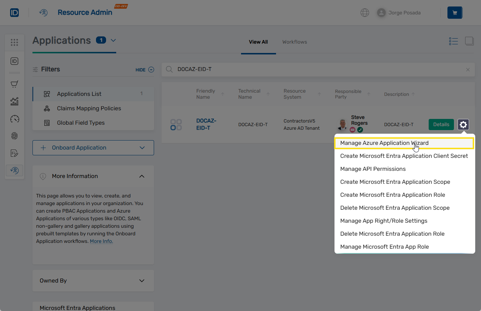Click the analytics chart sidebar icon
481x311 pixels.
pyautogui.click(x=14, y=101)
